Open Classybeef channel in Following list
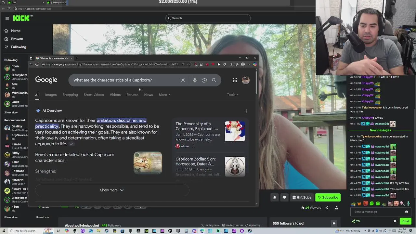Viewport: 416px width, 234px height. (x=16, y=77)
